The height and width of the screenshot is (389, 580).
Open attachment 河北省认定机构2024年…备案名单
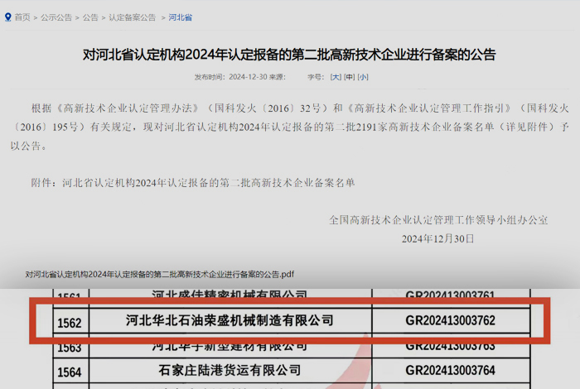pyautogui.click(x=209, y=182)
